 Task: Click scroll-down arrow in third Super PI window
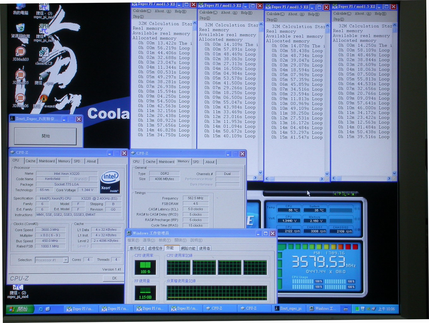point(327,174)
